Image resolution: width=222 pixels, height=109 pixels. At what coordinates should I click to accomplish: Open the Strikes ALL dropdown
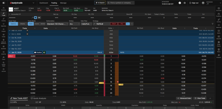pos(75,24)
